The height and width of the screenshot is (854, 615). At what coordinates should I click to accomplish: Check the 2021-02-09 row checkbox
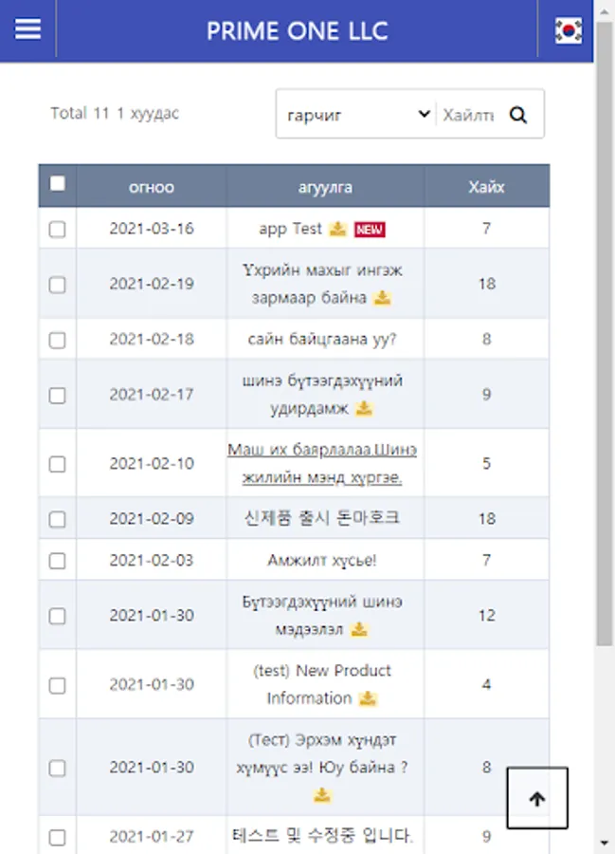(57, 519)
